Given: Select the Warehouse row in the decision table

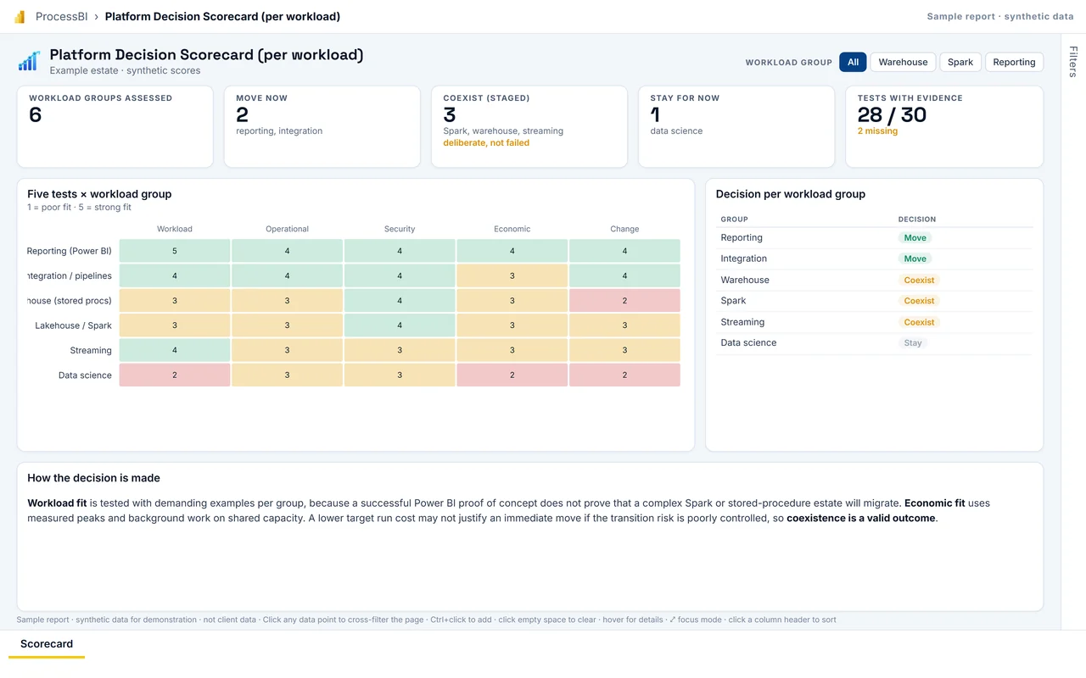Looking at the screenshot, I should pyautogui.click(x=875, y=280).
